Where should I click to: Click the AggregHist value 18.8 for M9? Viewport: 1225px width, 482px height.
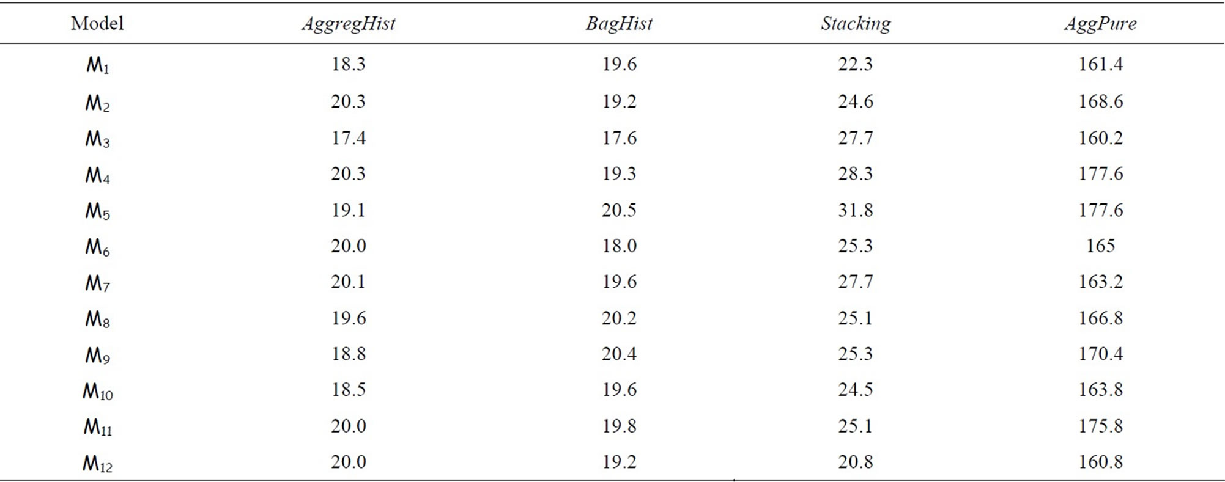(x=349, y=354)
